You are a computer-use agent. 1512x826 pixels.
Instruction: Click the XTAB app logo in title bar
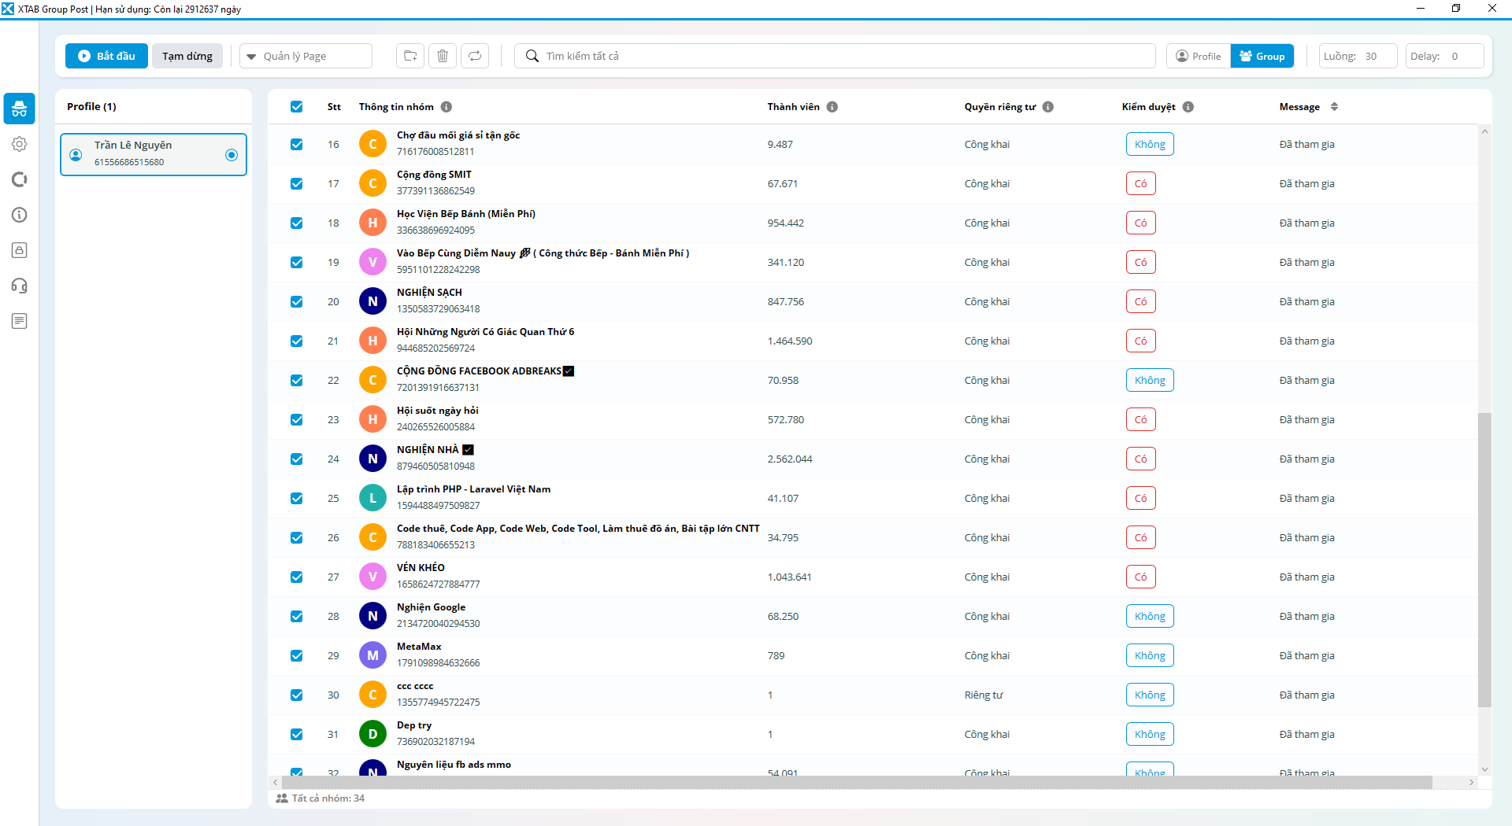click(x=8, y=9)
